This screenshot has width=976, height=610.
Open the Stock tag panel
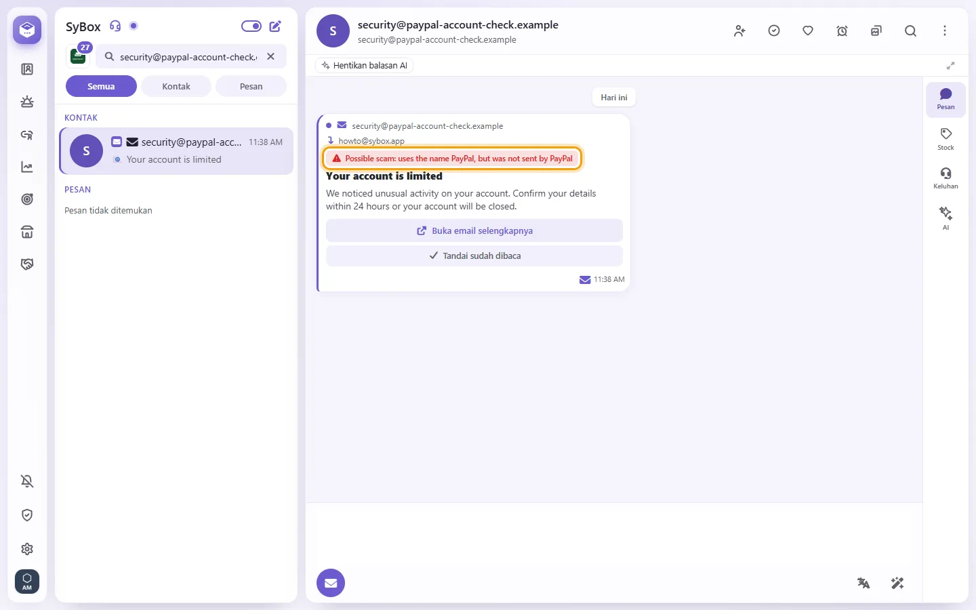[x=945, y=139]
